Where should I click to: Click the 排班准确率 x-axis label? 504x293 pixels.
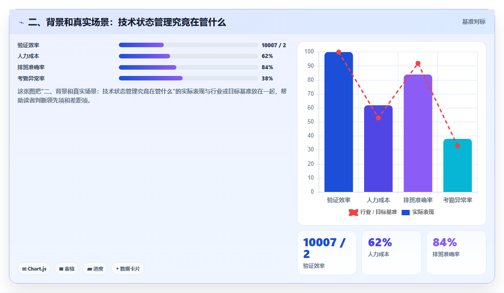pos(418,200)
